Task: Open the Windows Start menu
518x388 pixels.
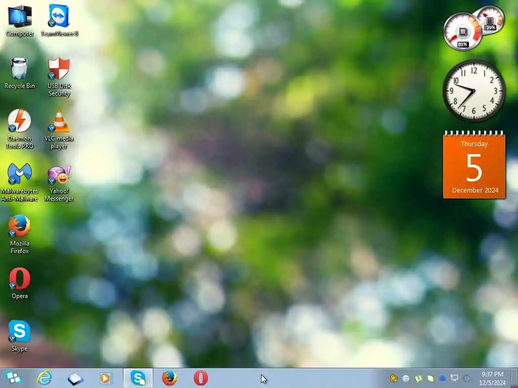Action: click(x=13, y=378)
